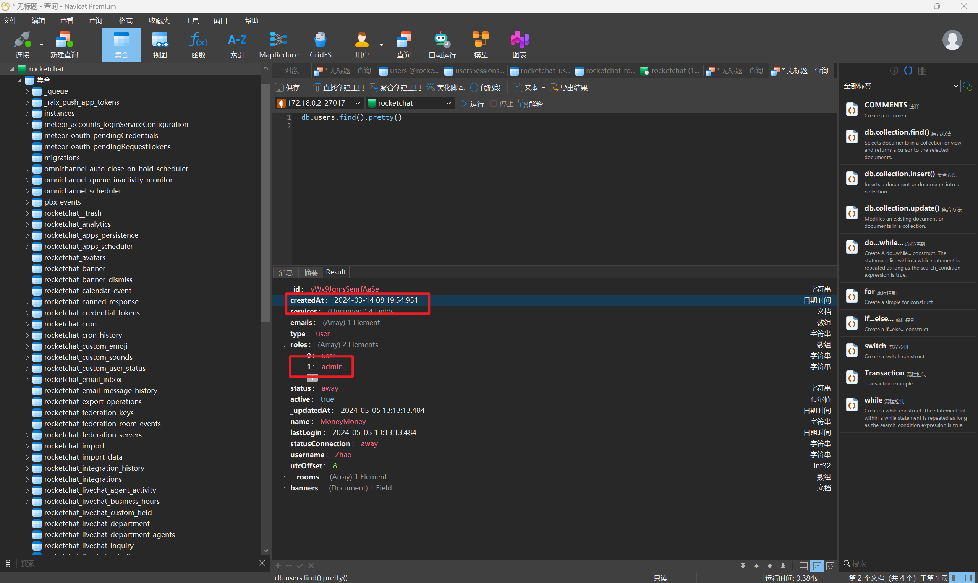The image size is (978, 583).
Task: Switch to the 消息 tab
Action: point(285,272)
